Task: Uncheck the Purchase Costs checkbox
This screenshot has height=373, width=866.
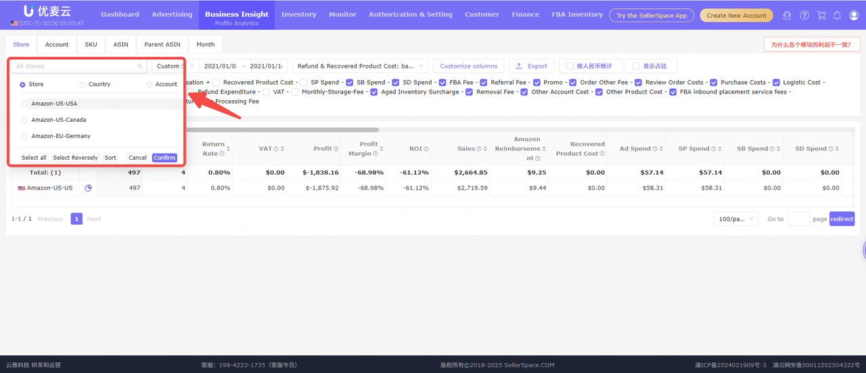Action: 713,83
